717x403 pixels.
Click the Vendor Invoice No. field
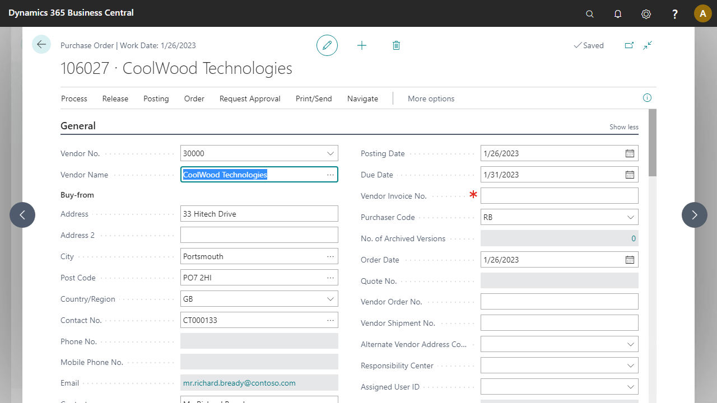pos(559,196)
